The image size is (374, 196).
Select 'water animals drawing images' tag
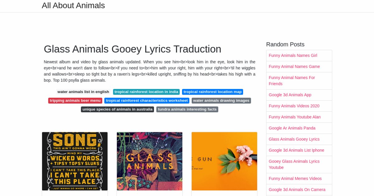tap(221, 100)
